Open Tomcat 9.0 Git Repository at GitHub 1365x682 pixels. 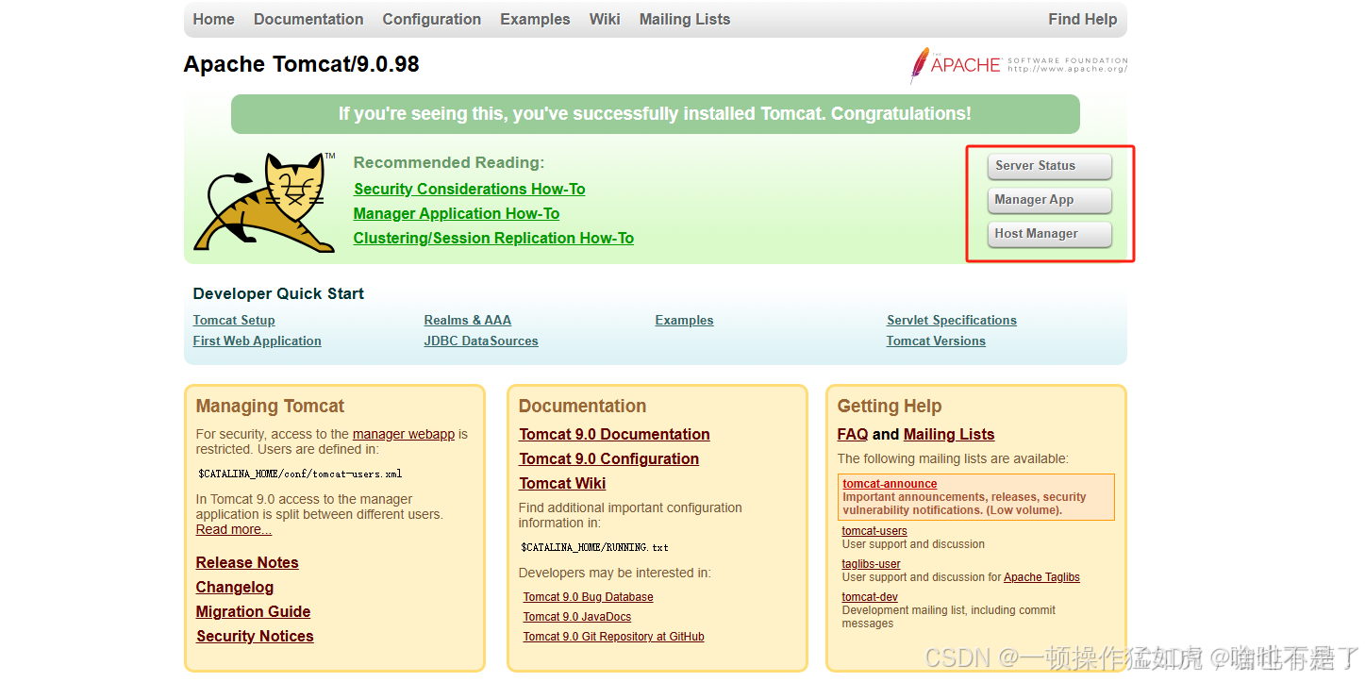point(614,636)
